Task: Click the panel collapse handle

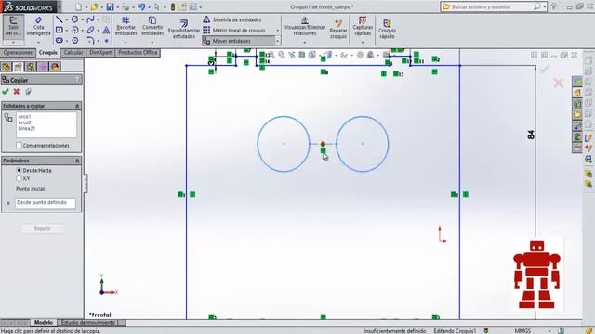Action: (x=86, y=184)
